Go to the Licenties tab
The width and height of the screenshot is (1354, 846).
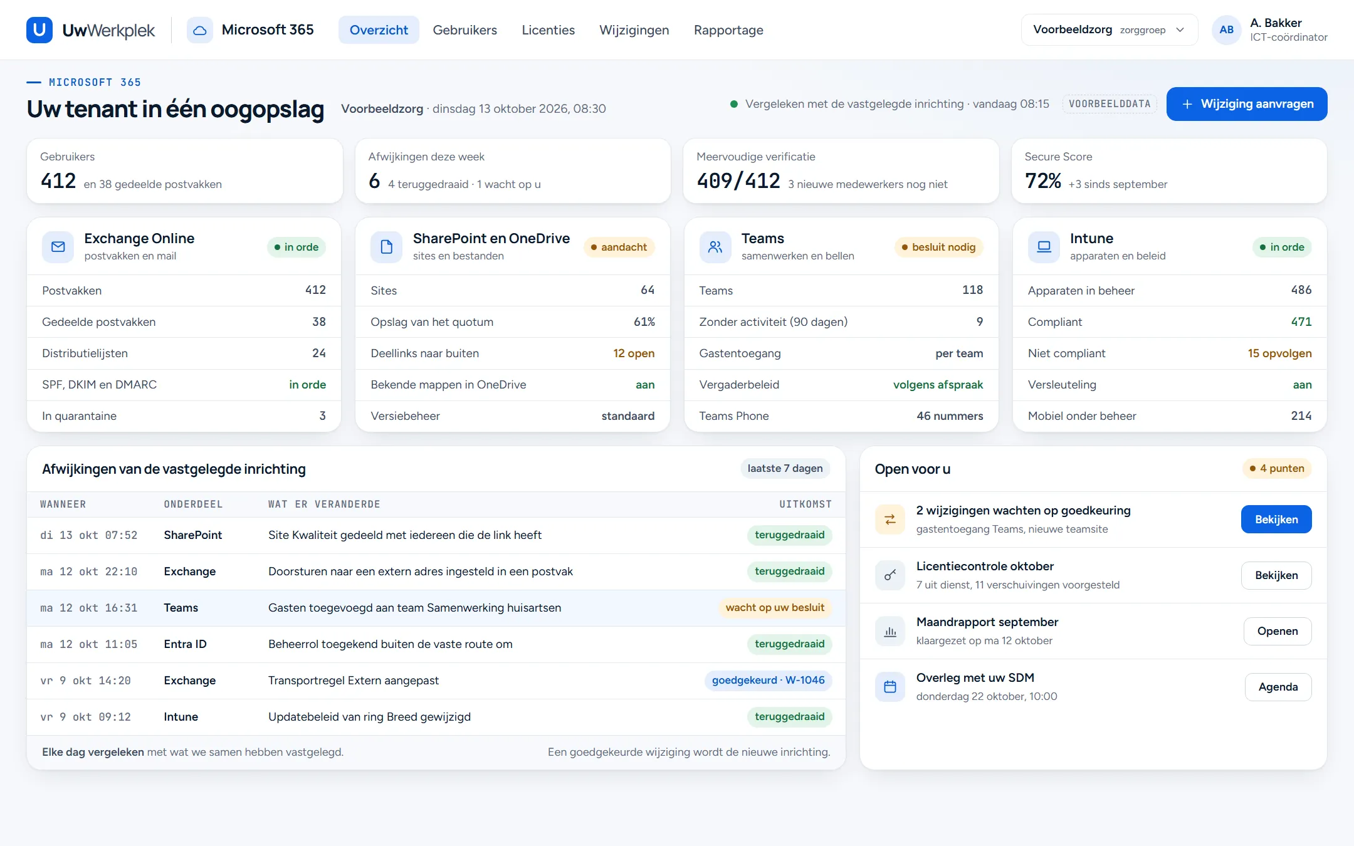click(x=548, y=30)
